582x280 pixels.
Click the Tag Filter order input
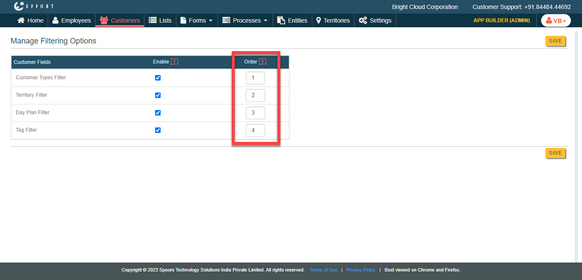[x=255, y=130]
